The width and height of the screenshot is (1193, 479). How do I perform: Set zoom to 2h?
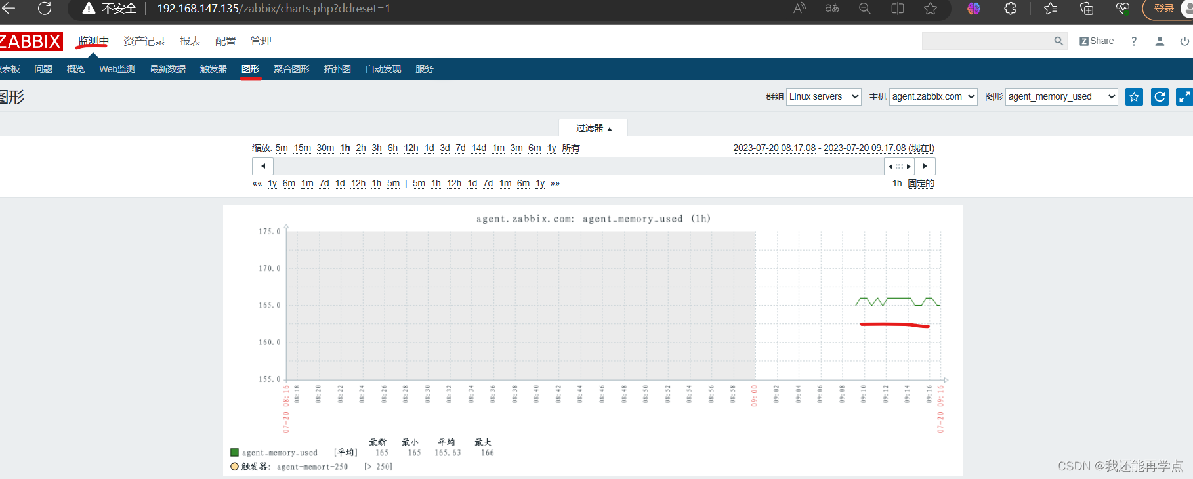pos(361,148)
